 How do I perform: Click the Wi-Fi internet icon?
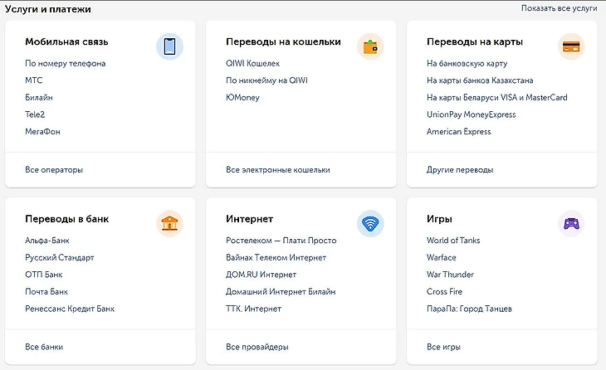coord(370,224)
